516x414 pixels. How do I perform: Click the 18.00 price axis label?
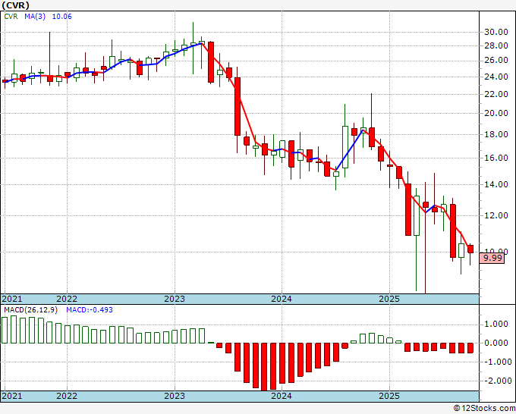click(x=496, y=134)
